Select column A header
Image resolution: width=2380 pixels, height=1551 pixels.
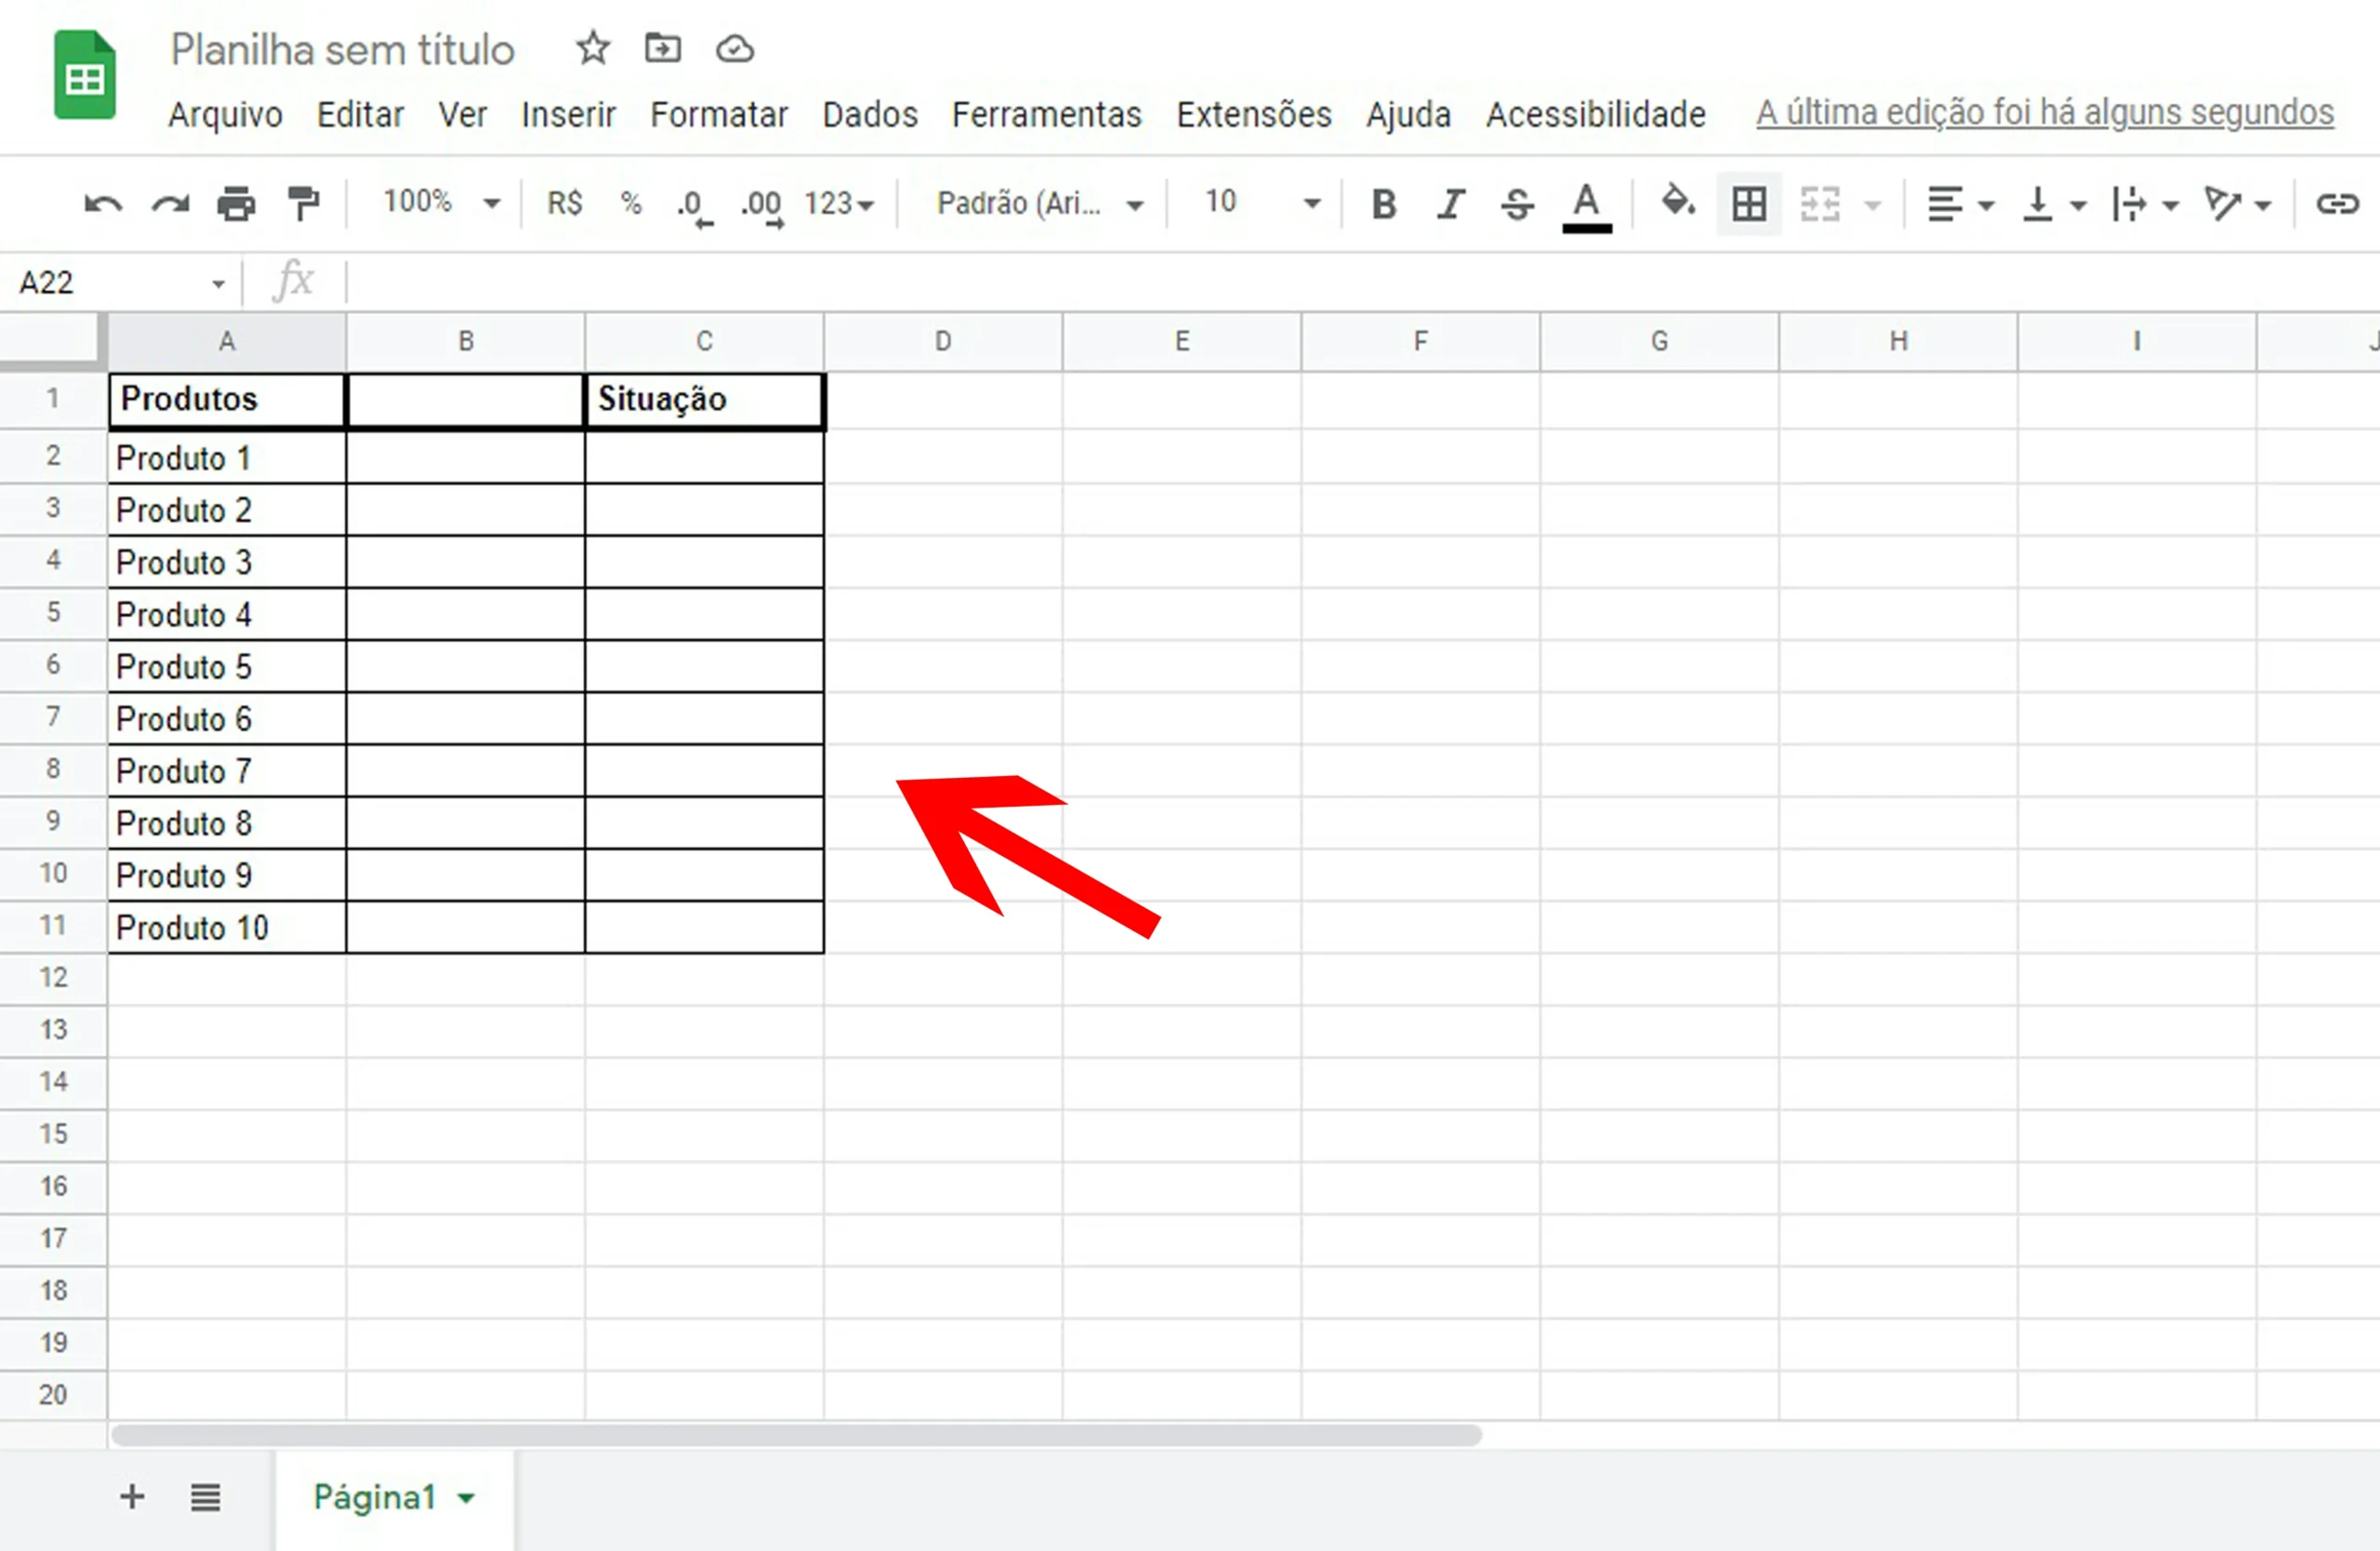227,342
